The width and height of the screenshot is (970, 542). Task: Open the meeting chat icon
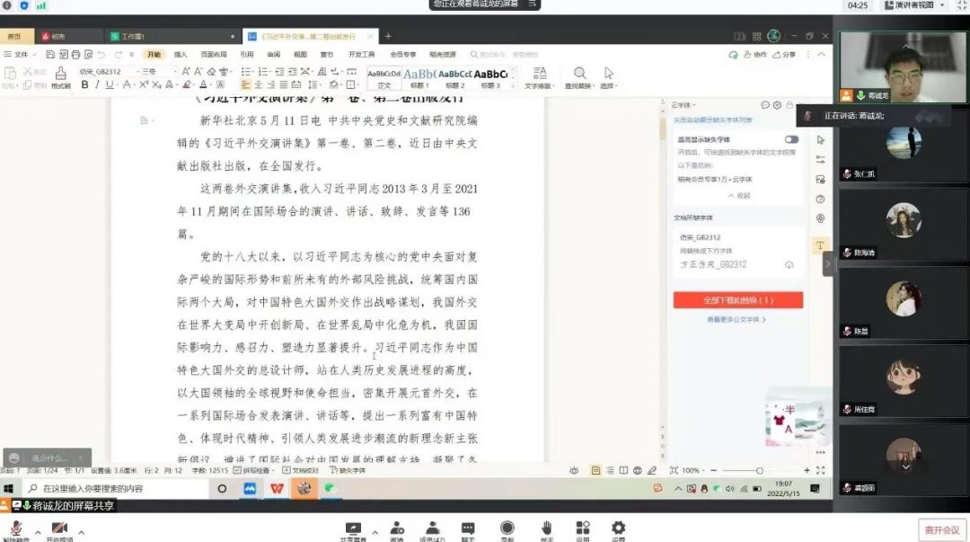[468, 529]
